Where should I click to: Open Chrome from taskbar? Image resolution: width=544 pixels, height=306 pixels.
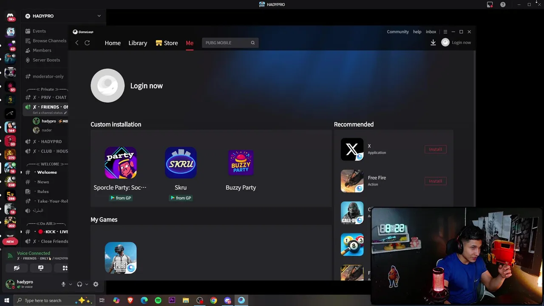click(x=213, y=300)
